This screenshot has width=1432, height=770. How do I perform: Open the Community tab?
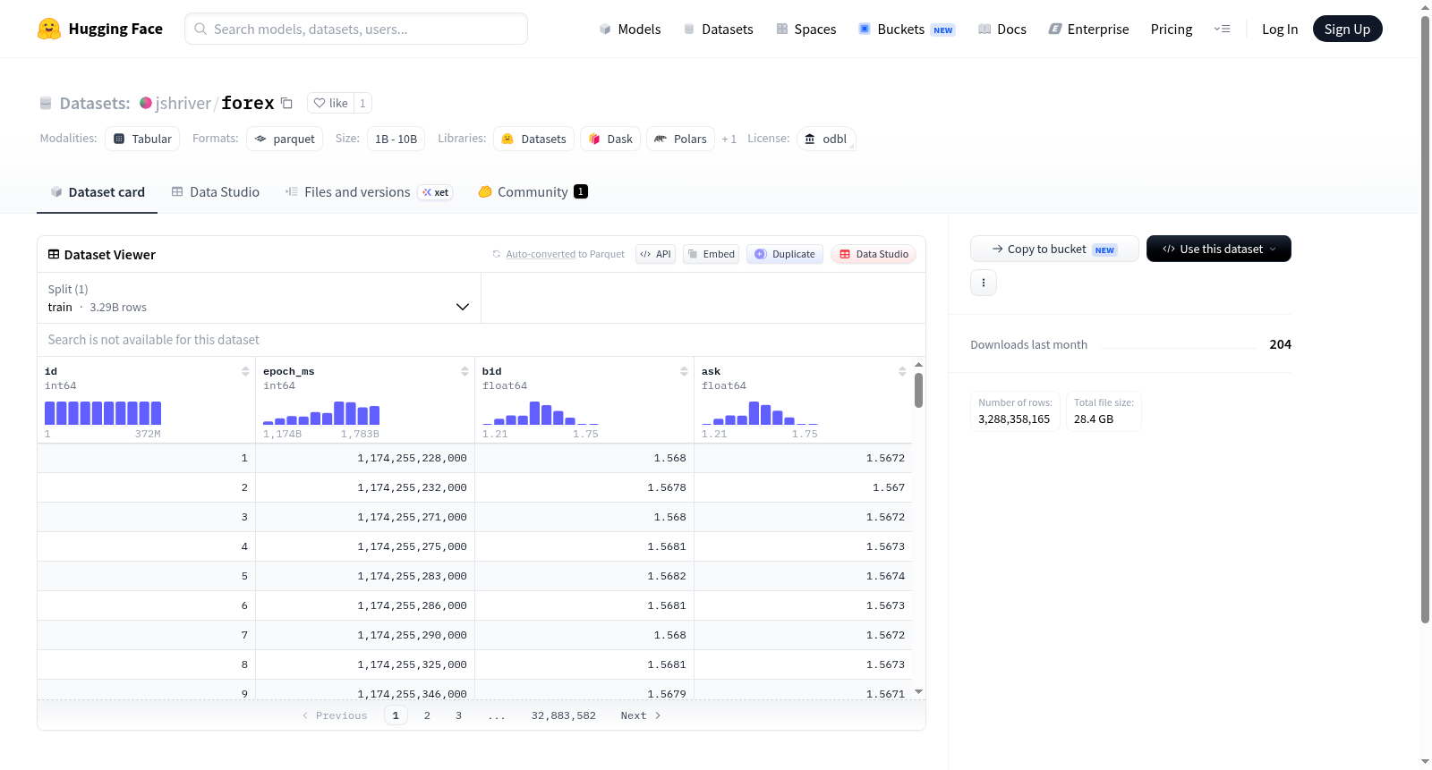tap(533, 192)
